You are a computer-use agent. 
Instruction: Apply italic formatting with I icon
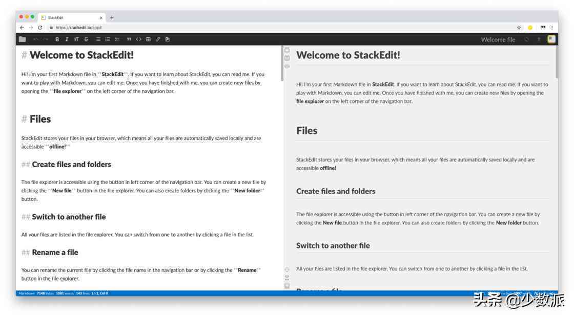pyautogui.click(x=67, y=39)
